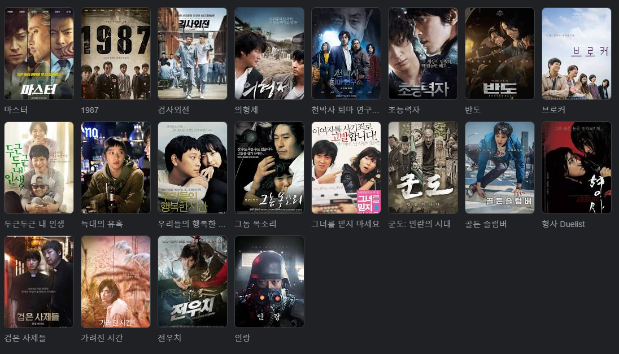Open the 초능력자 poster
This screenshot has height=354, width=619.
pos(423,54)
